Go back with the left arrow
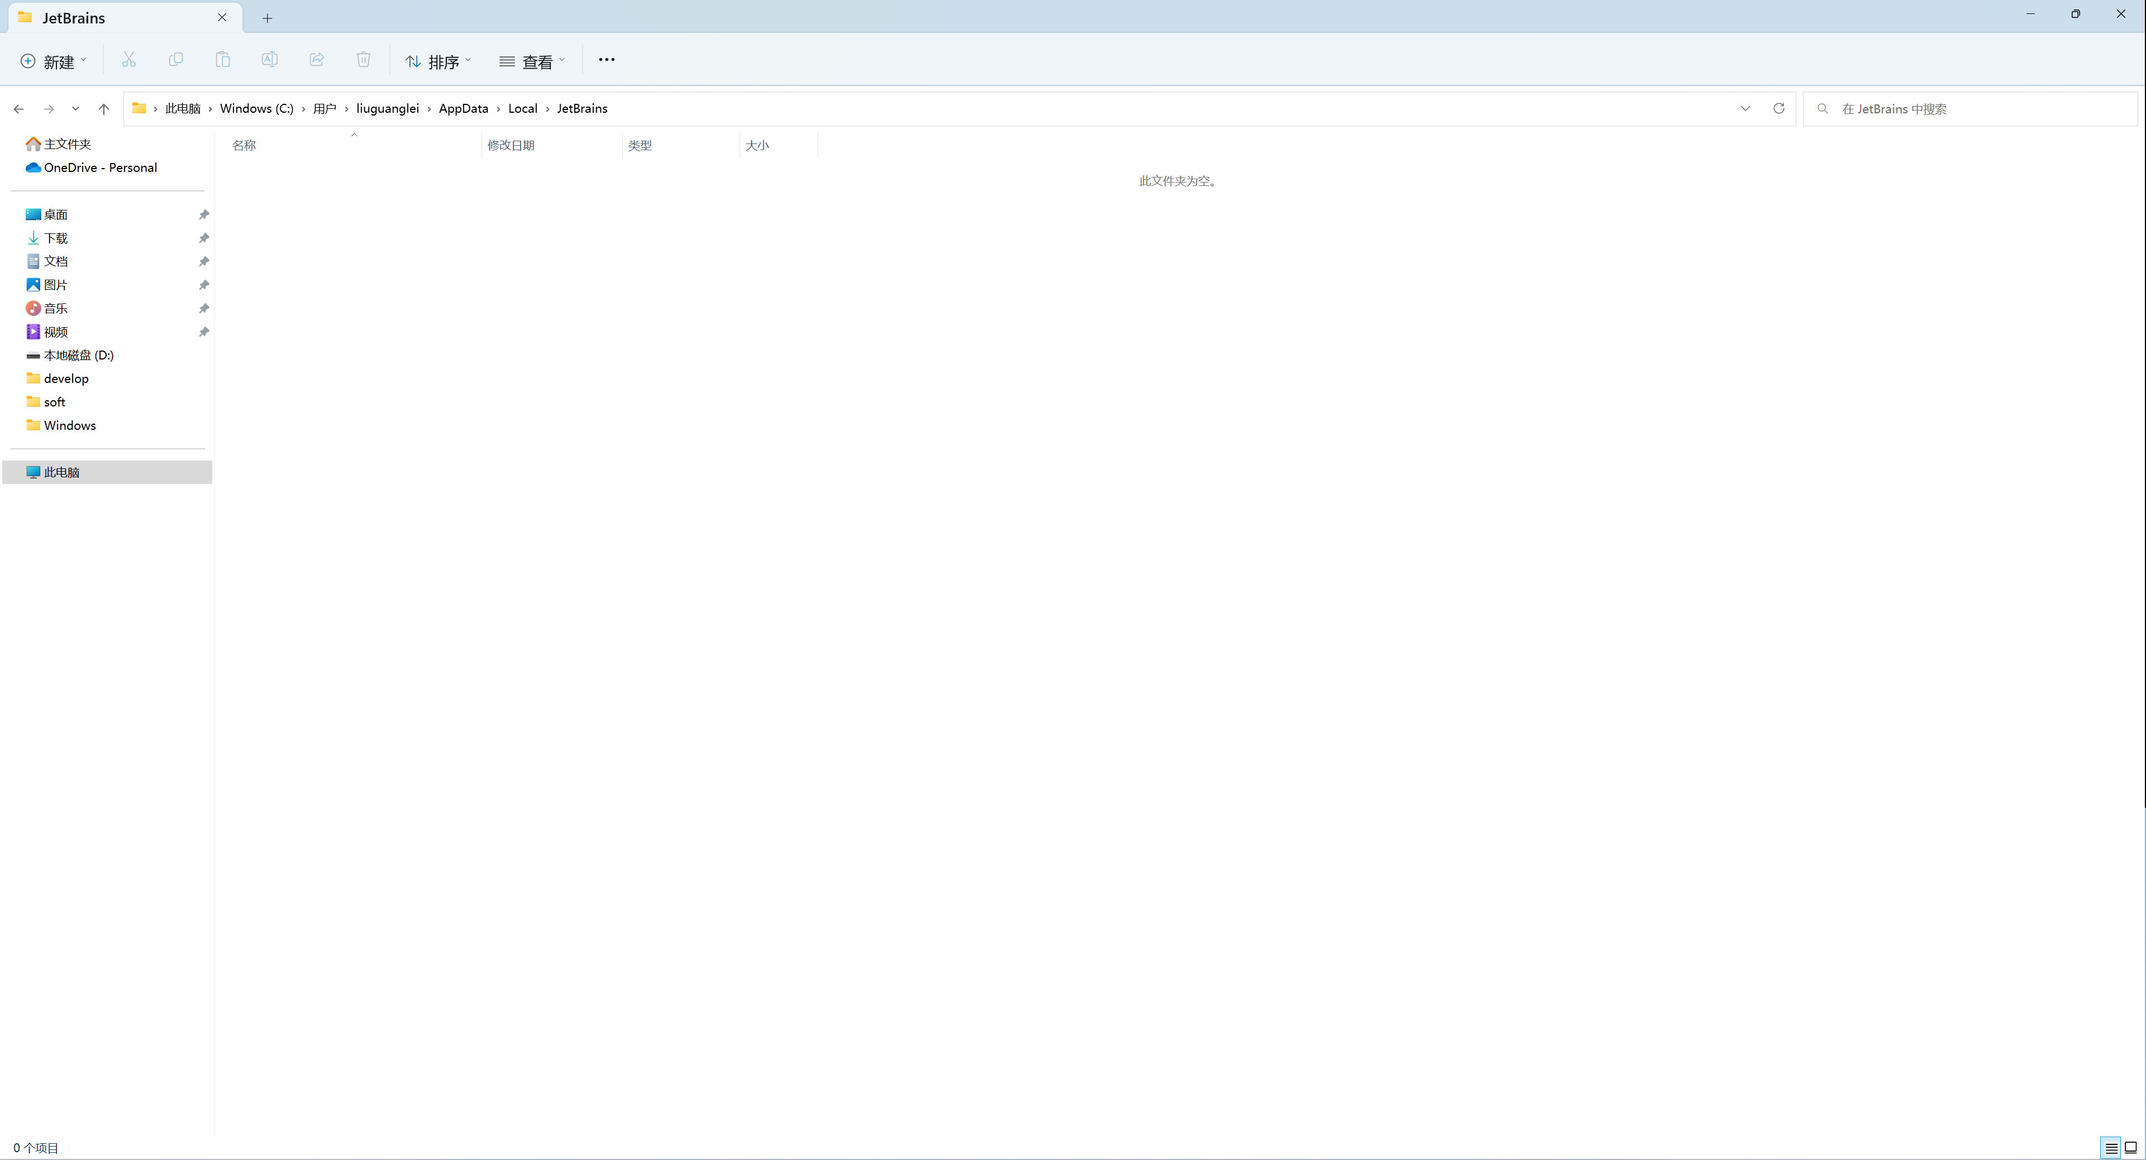 coord(18,109)
